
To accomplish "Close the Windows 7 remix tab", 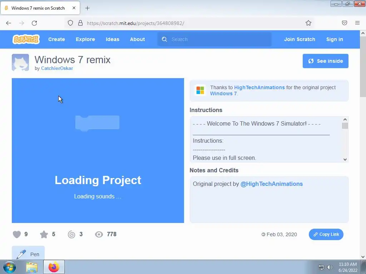I will [74, 8].
